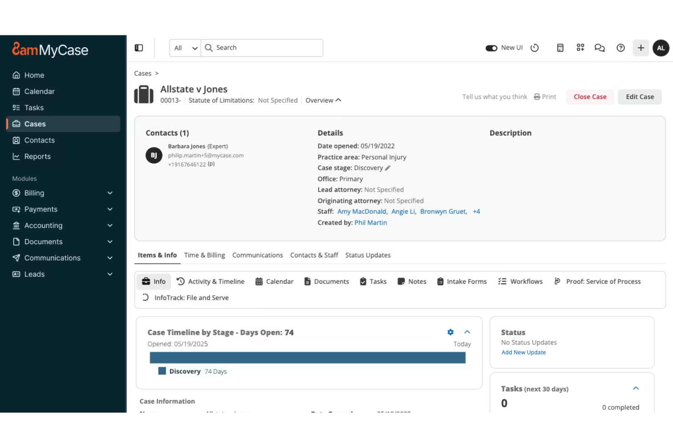Image resolution: width=673 pixels, height=448 pixels.
Task: Expand the Accounting module
Action: [63, 226]
